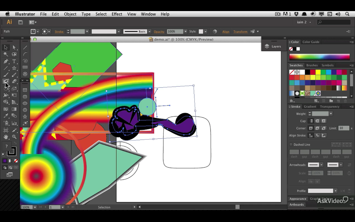The height and width of the screenshot is (222, 355).
Task: Enable the Dashed Line checkbox
Action: point(291,145)
